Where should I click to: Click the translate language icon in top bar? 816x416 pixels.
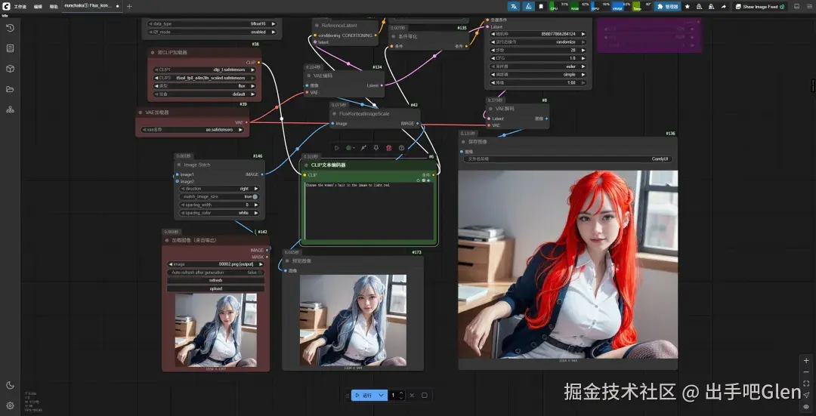tap(514, 6)
